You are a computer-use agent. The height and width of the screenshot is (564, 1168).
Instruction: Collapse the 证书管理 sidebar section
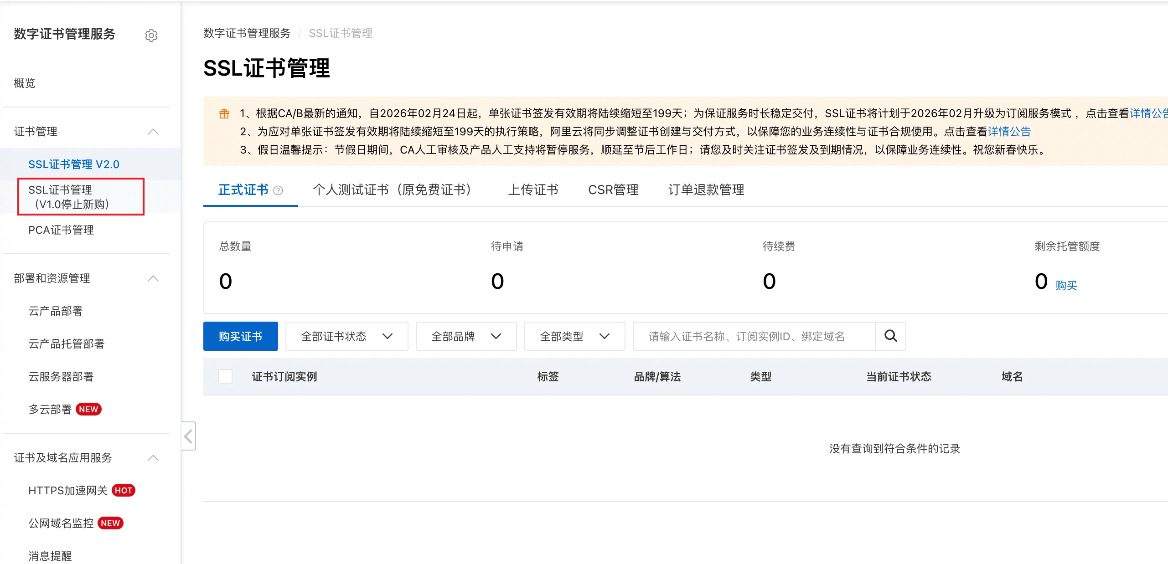[153, 132]
